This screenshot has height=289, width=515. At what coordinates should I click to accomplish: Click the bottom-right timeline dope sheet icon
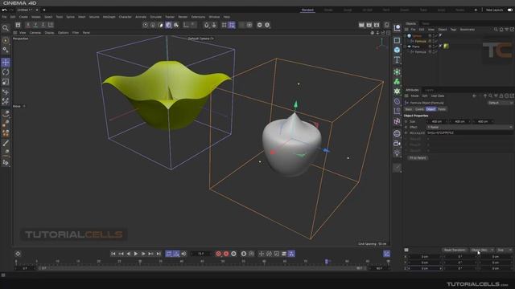point(387,254)
